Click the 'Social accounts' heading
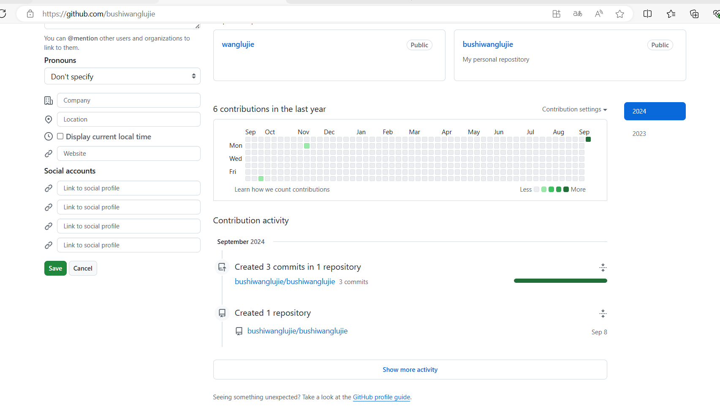 coord(70,171)
